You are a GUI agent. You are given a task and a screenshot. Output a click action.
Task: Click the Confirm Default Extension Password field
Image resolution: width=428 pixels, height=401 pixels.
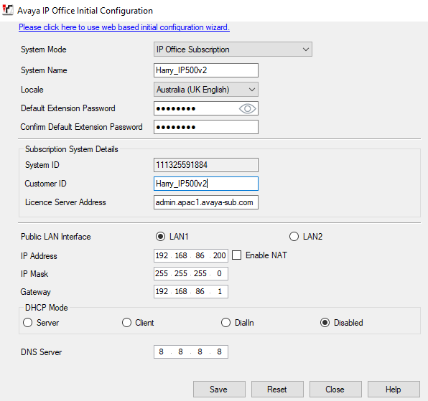coord(206,127)
